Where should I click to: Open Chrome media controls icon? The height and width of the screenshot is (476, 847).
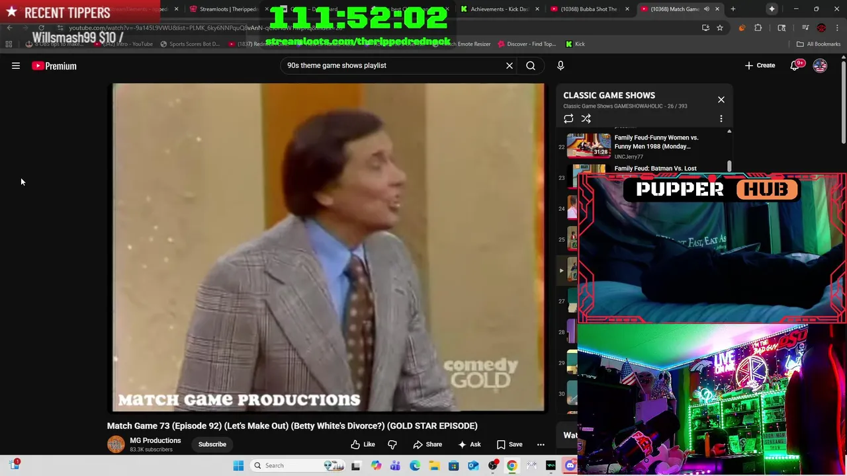[805, 28]
